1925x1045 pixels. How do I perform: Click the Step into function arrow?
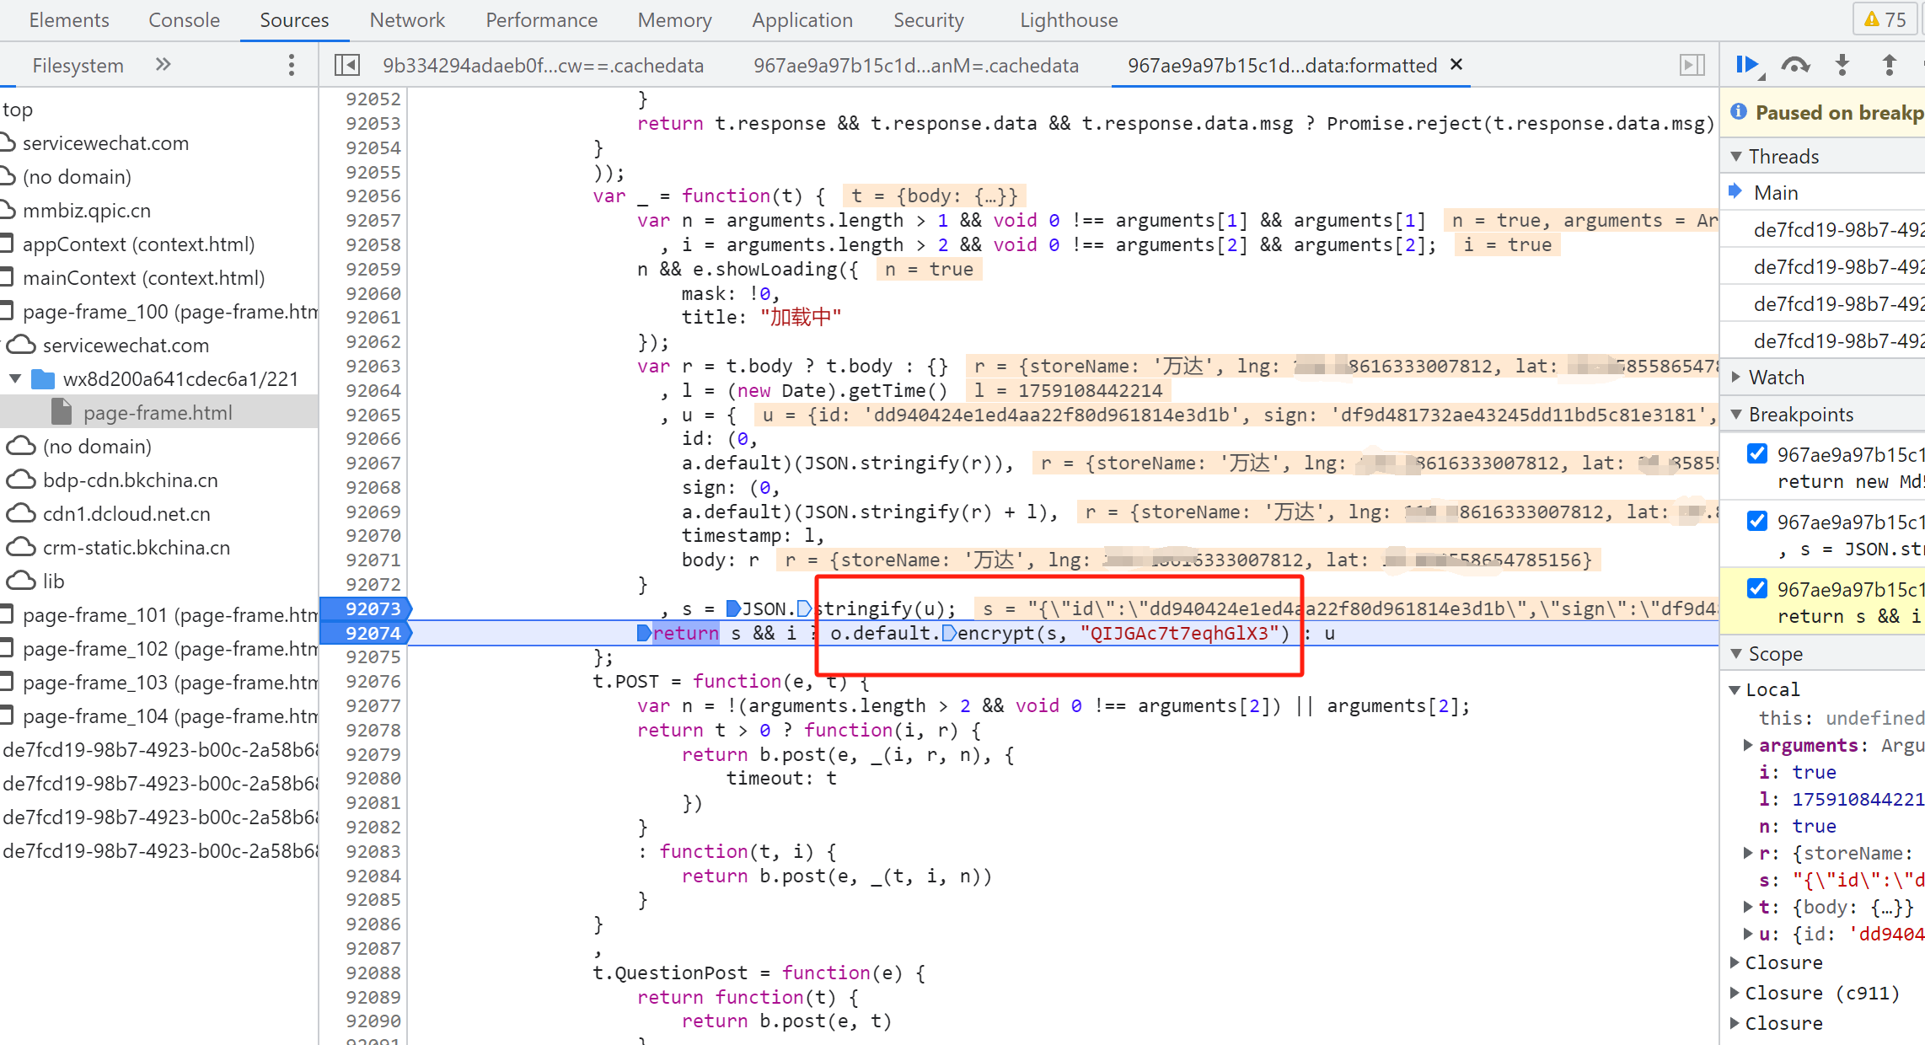point(1842,65)
